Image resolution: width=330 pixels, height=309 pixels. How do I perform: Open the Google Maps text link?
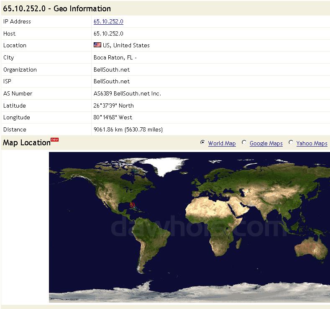pyautogui.click(x=266, y=143)
